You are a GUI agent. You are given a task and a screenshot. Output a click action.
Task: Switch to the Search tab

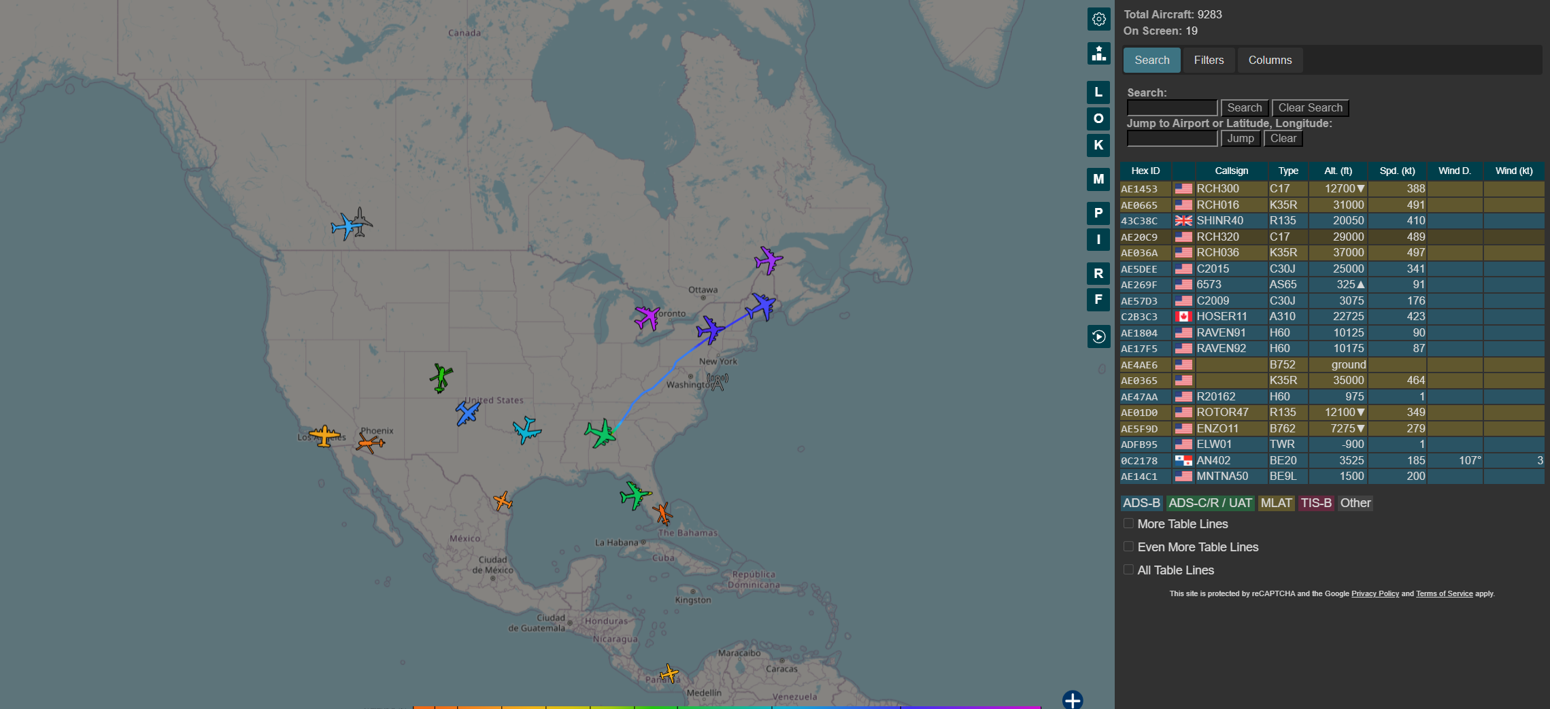tap(1151, 60)
